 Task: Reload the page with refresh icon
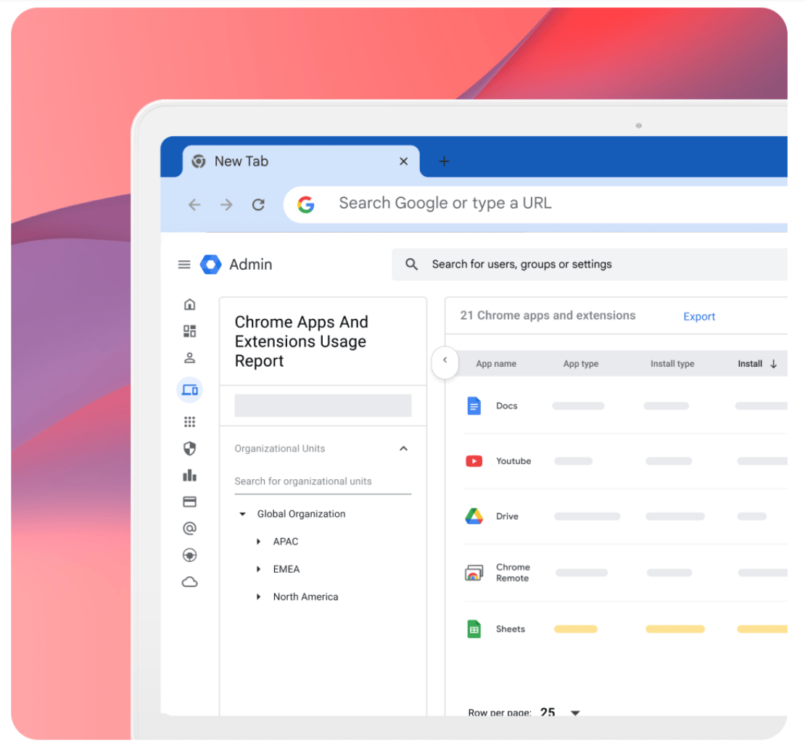pos(258,205)
